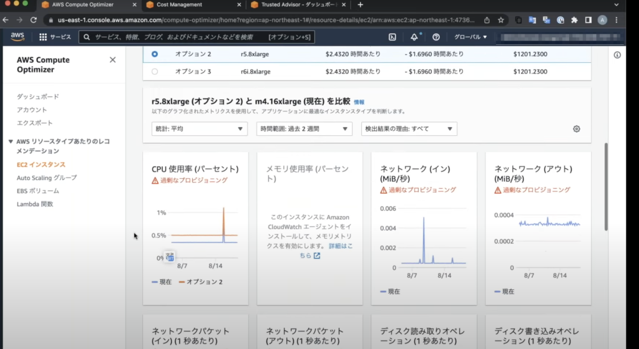Collapse AWS リソースタイプあたりのレコメンデーション section
The width and height of the screenshot is (639, 349).
tap(11, 141)
